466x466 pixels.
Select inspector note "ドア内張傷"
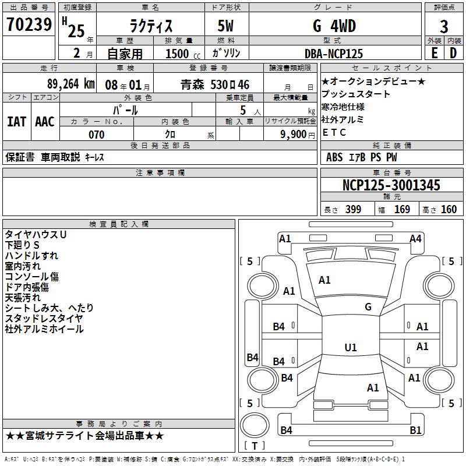[27, 287]
